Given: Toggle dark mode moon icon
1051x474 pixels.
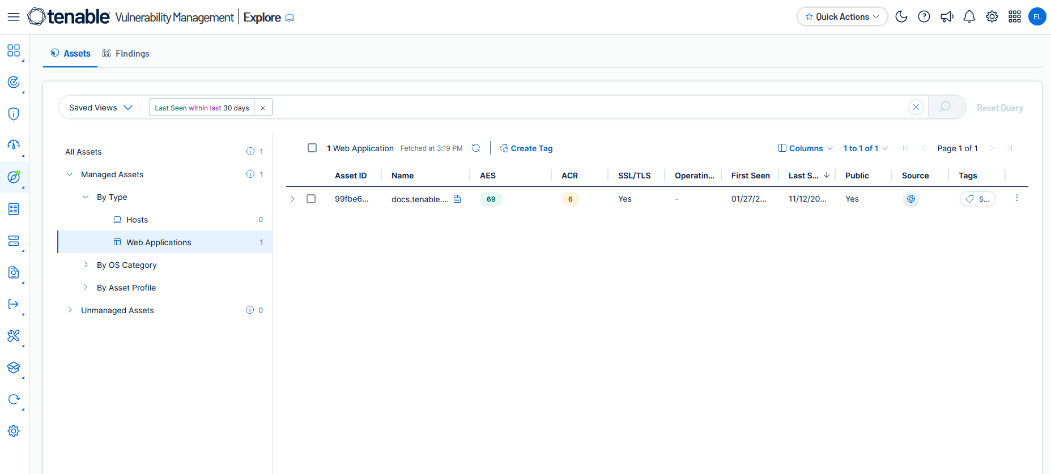Looking at the screenshot, I should click(901, 17).
